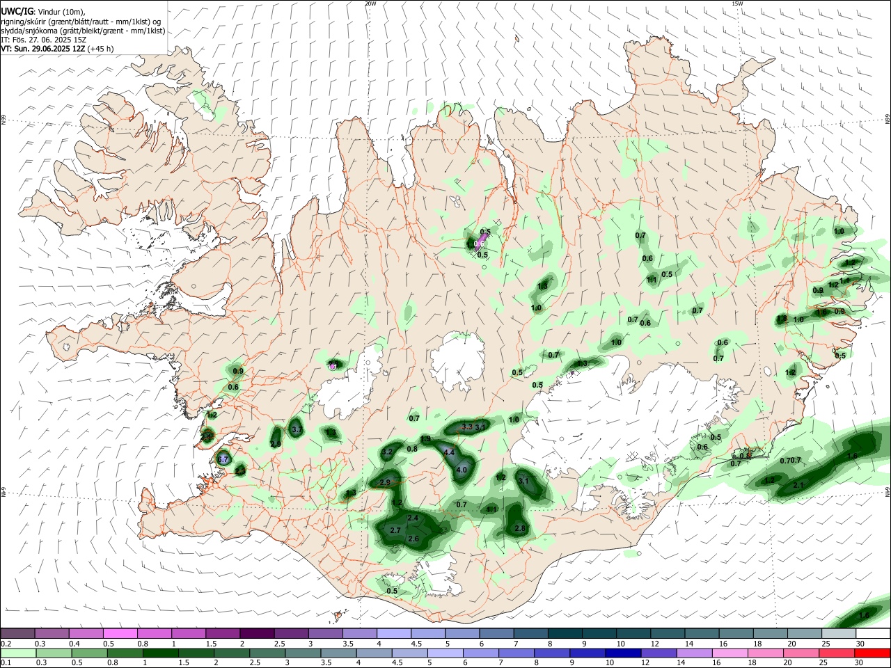891x668 pixels.
Task: Click the 2.4 precipitation value on the map
Action: point(413,518)
